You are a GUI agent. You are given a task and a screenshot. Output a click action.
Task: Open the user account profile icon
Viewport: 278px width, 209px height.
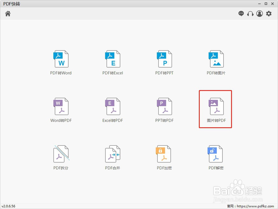pyautogui.click(x=260, y=13)
